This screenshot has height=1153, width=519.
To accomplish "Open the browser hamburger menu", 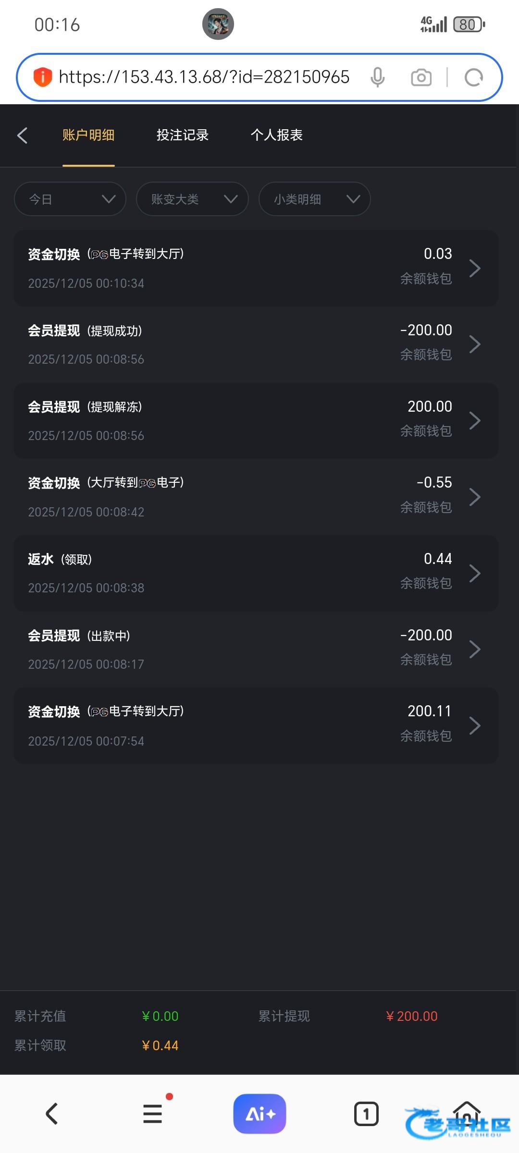I will tap(153, 1114).
